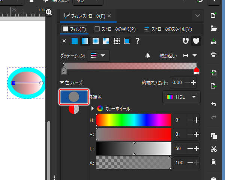Select the left gray gradient stop handle
The image size is (225, 180).
64,71
